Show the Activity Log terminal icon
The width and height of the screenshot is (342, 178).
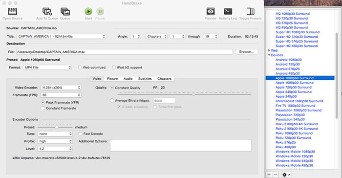(228, 11)
